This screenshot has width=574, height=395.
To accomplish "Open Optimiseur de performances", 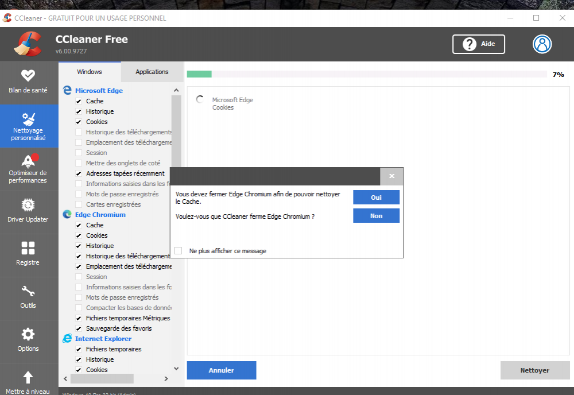I will [28, 169].
